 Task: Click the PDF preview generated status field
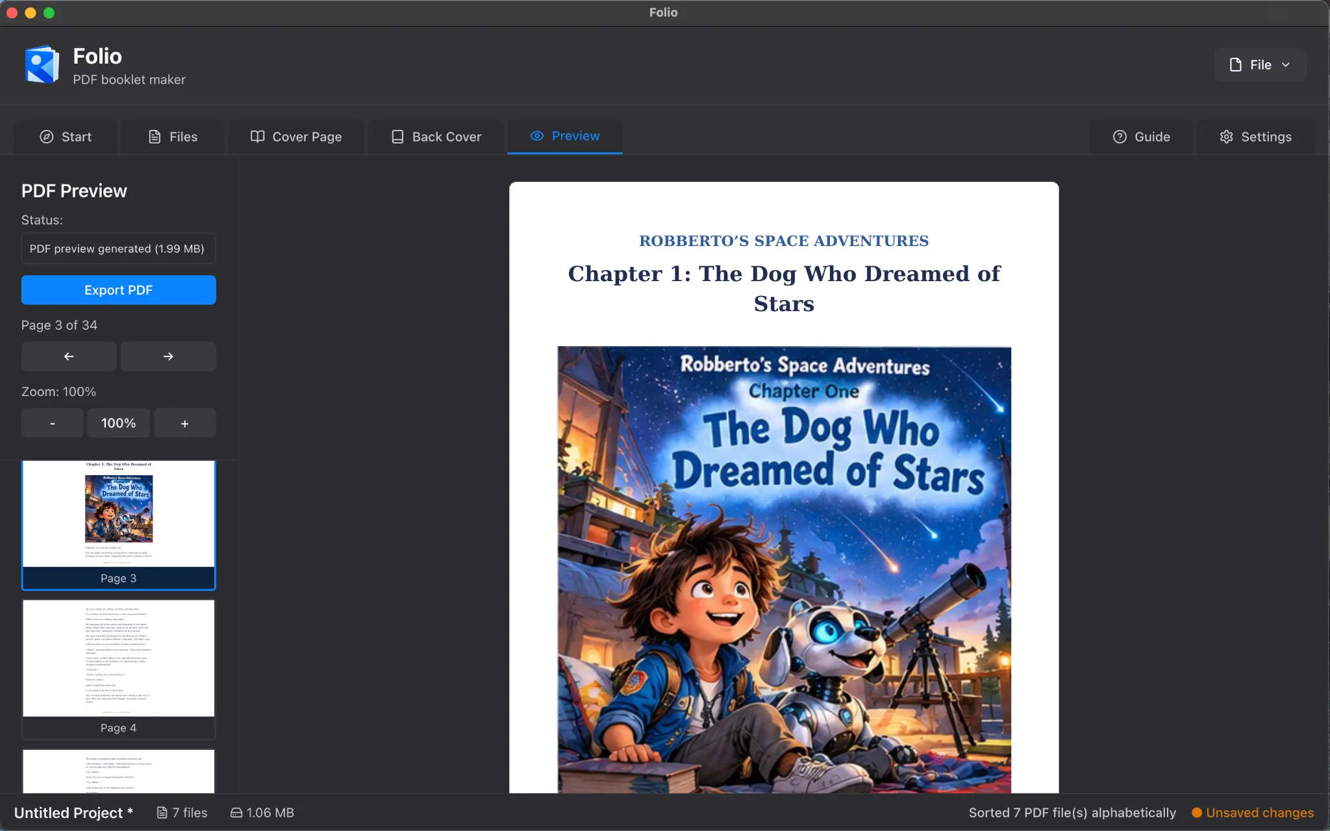coord(119,249)
